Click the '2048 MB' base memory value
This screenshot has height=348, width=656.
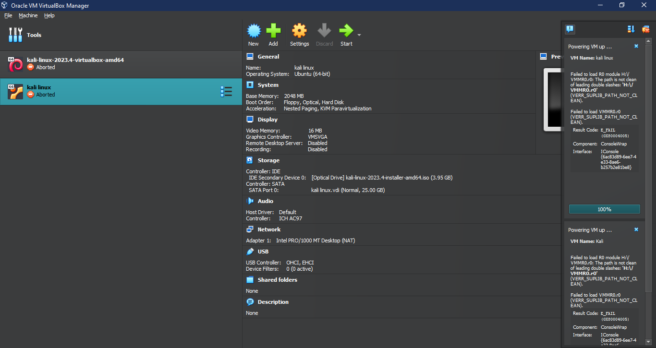click(x=294, y=96)
